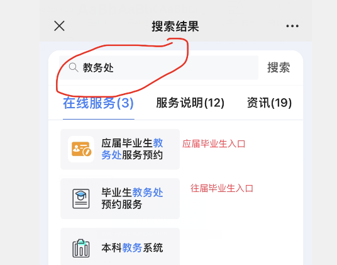Click the 搜索结果 page title
Screen dimensions: 337x265
point(175,26)
